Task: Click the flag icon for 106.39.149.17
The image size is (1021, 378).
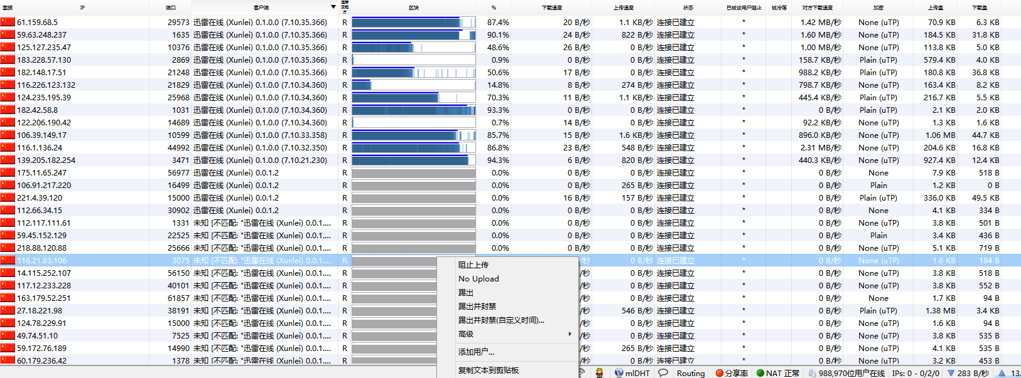Action: click(x=8, y=135)
